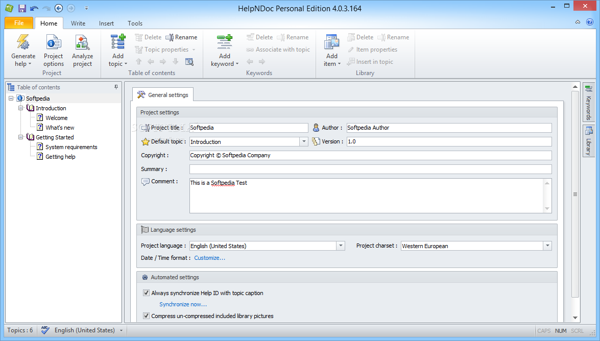Click the Add keyword icon
The width and height of the screenshot is (600, 341).
point(225,42)
